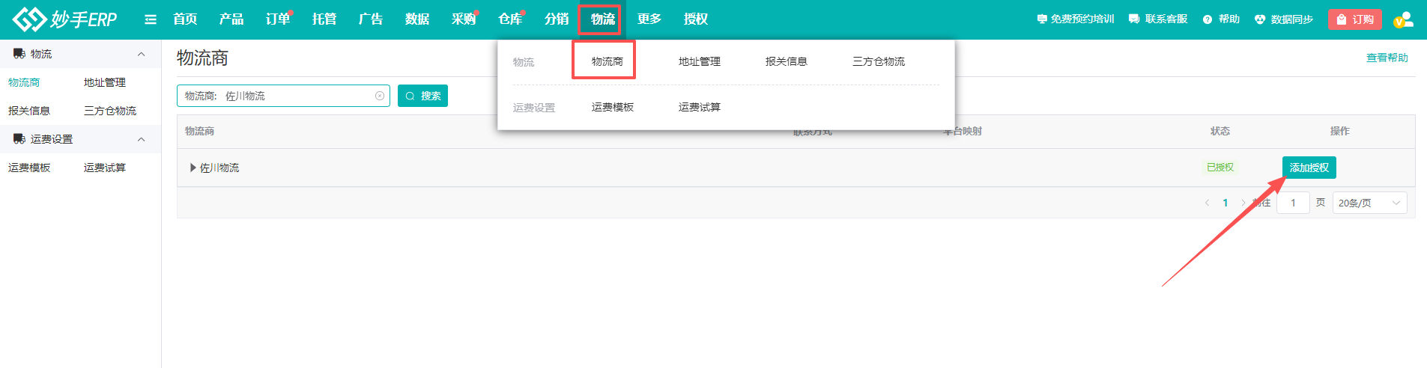
Task: Clear the 物流商 search field with the x icon
Action: point(380,96)
